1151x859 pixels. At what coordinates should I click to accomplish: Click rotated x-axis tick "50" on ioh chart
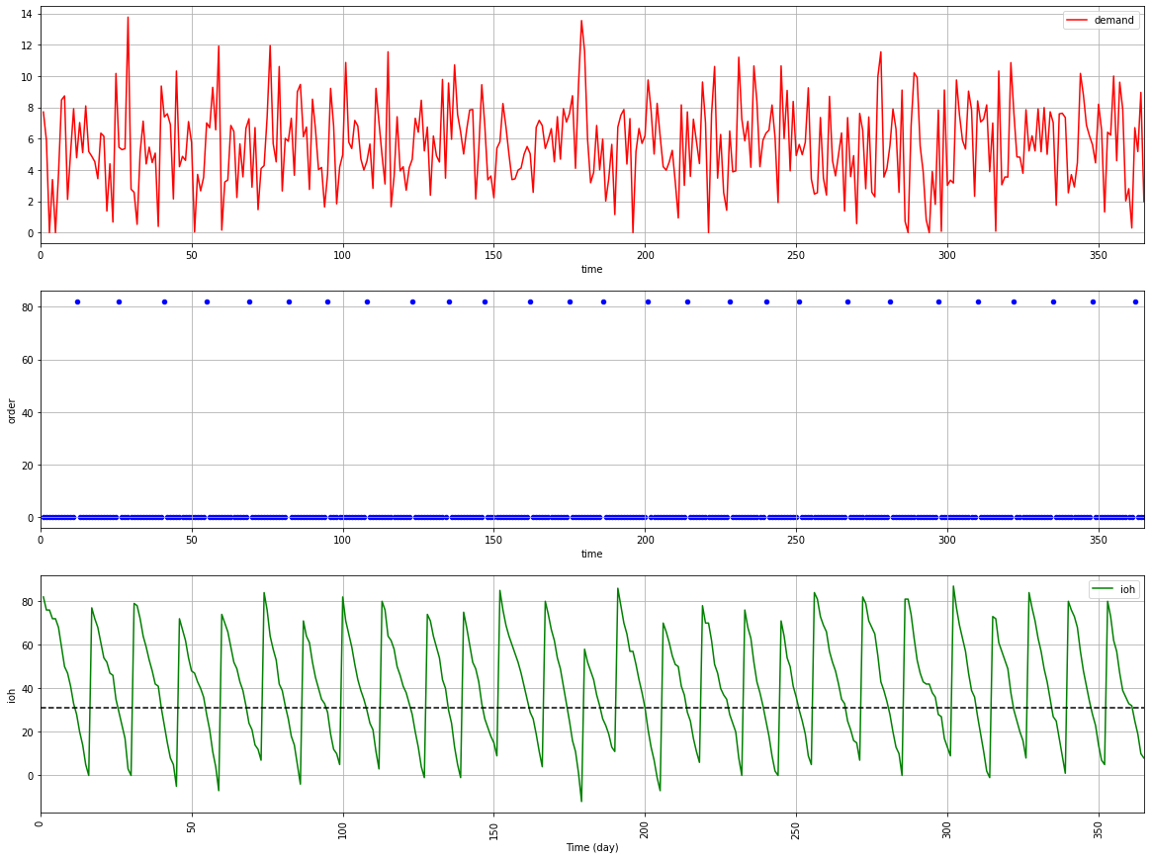192,826
